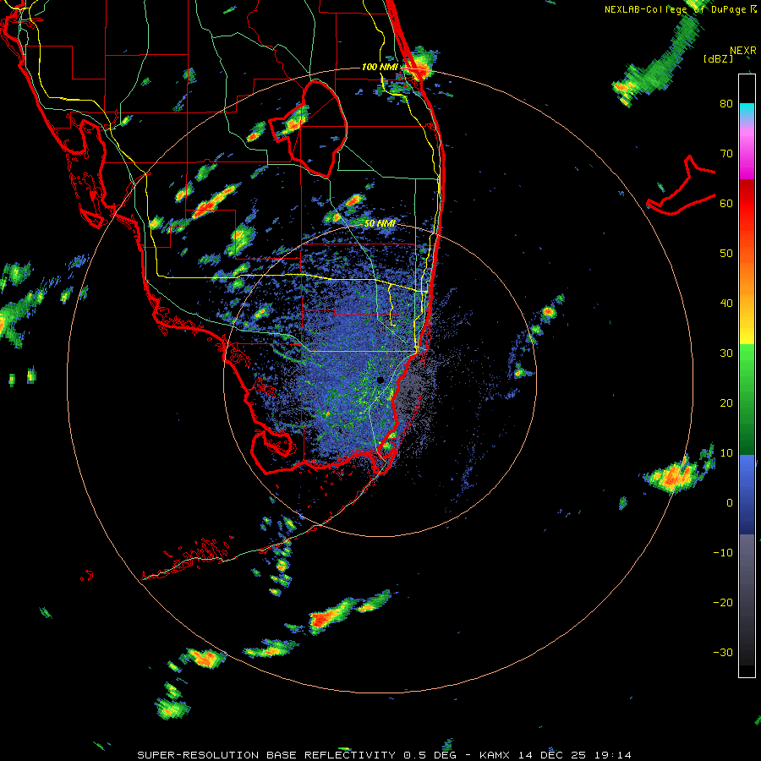Click the -10 value on the dBZ scale
This screenshot has height=761, width=761.
coord(723,552)
